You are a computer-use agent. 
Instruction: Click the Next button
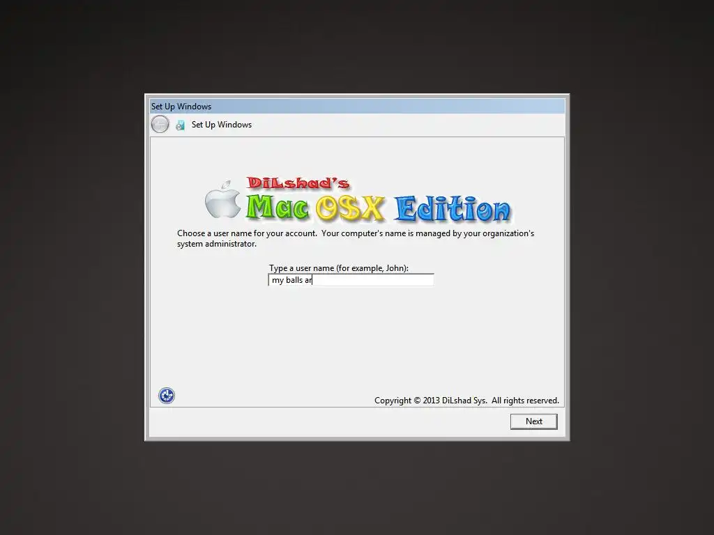[x=533, y=421]
